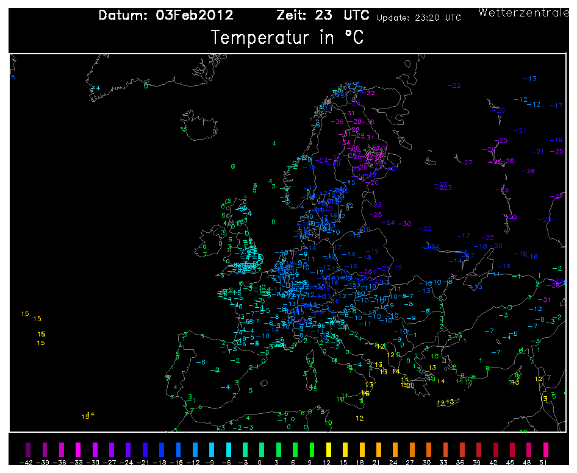
Task: Click the 39 dark red legend swatch
Action: tap(479, 449)
